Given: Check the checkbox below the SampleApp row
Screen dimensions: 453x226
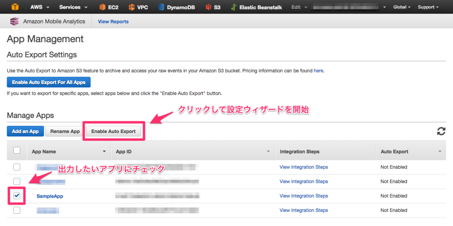Looking at the screenshot, I should (17, 210).
